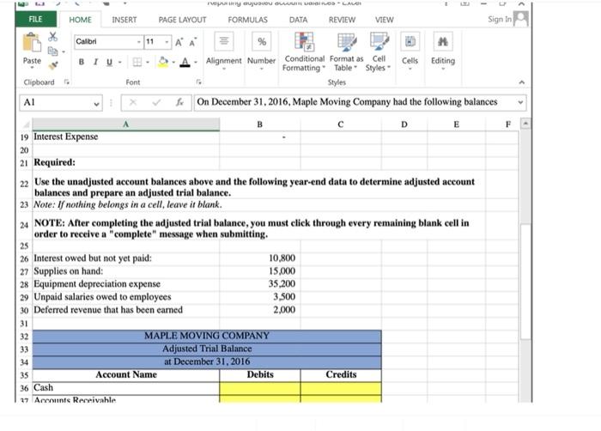Click inside the formula bar text

pyautogui.click(x=347, y=102)
